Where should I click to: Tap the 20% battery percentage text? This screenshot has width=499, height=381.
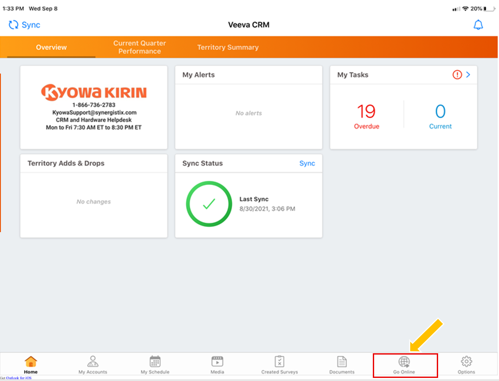(476, 8)
